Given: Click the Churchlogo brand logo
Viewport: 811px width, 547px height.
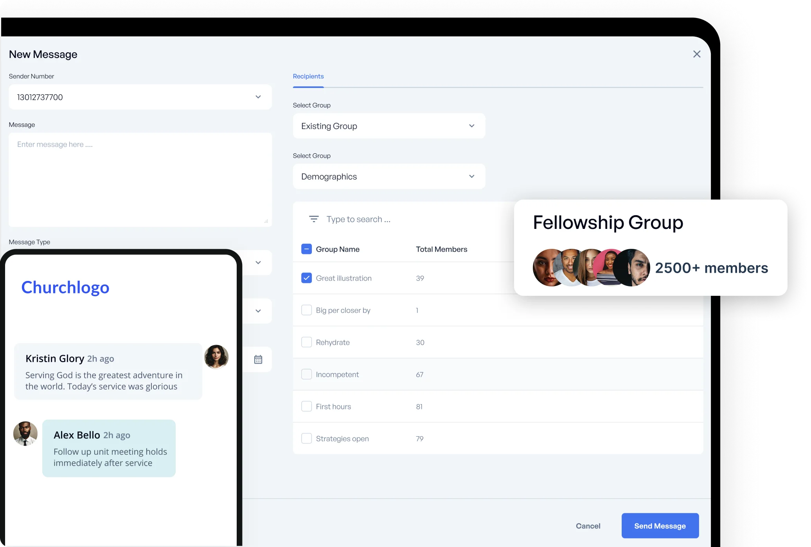Looking at the screenshot, I should coord(65,287).
